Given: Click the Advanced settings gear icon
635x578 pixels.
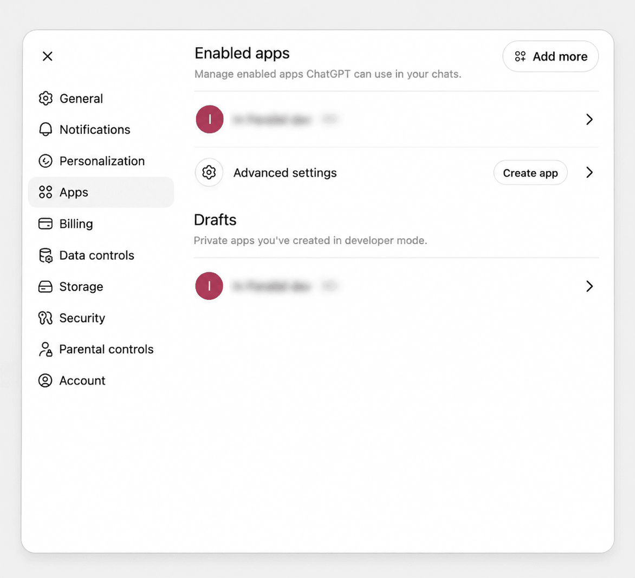Looking at the screenshot, I should tap(209, 173).
